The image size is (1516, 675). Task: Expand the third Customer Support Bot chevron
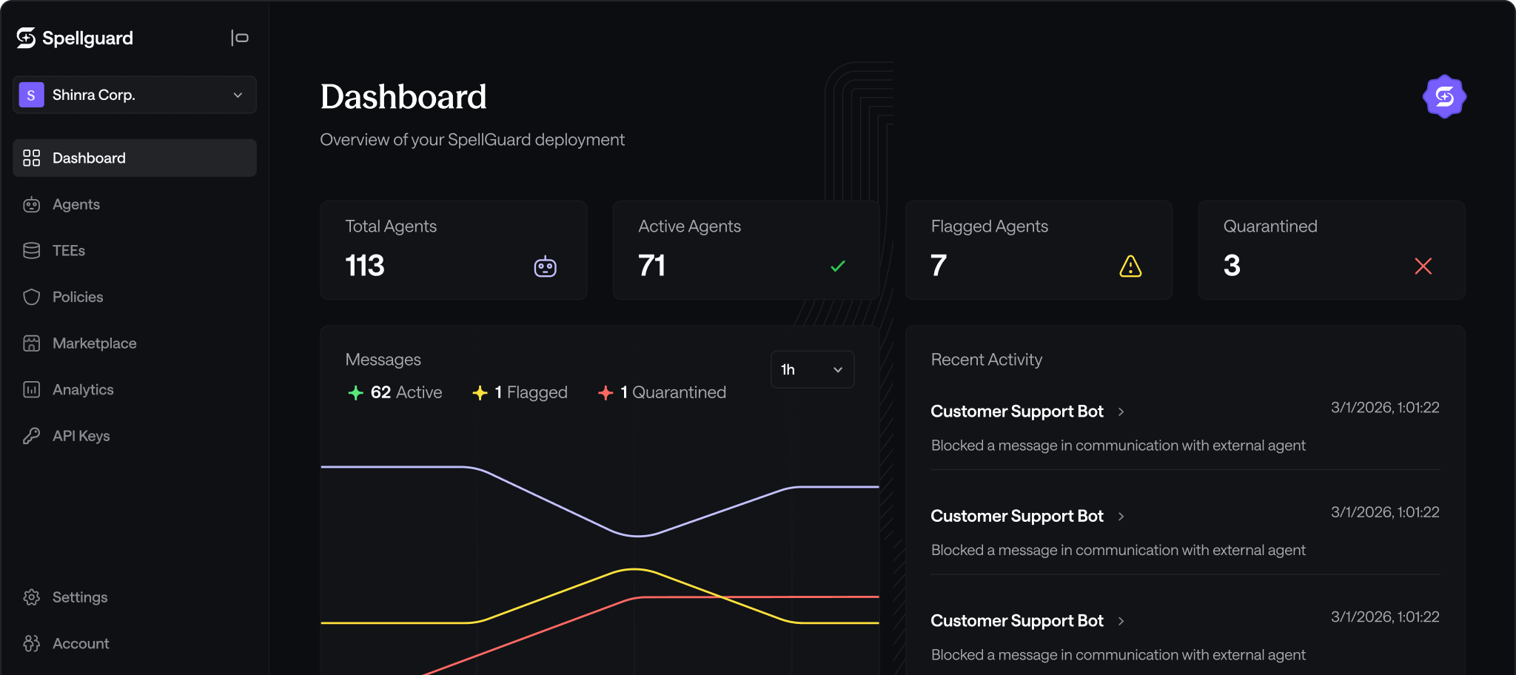click(x=1121, y=621)
